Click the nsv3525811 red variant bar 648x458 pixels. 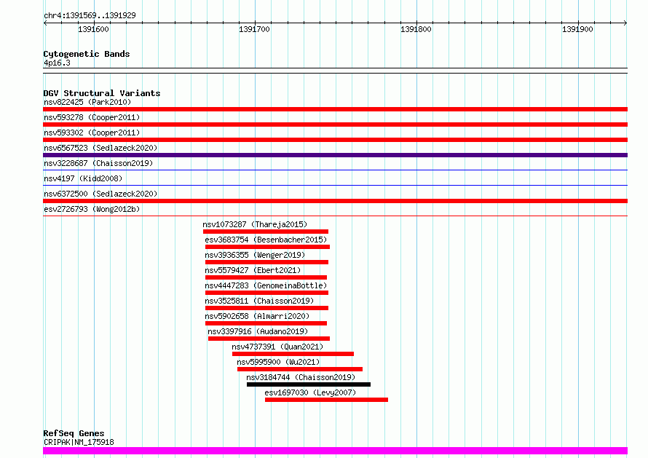pos(266,308)
